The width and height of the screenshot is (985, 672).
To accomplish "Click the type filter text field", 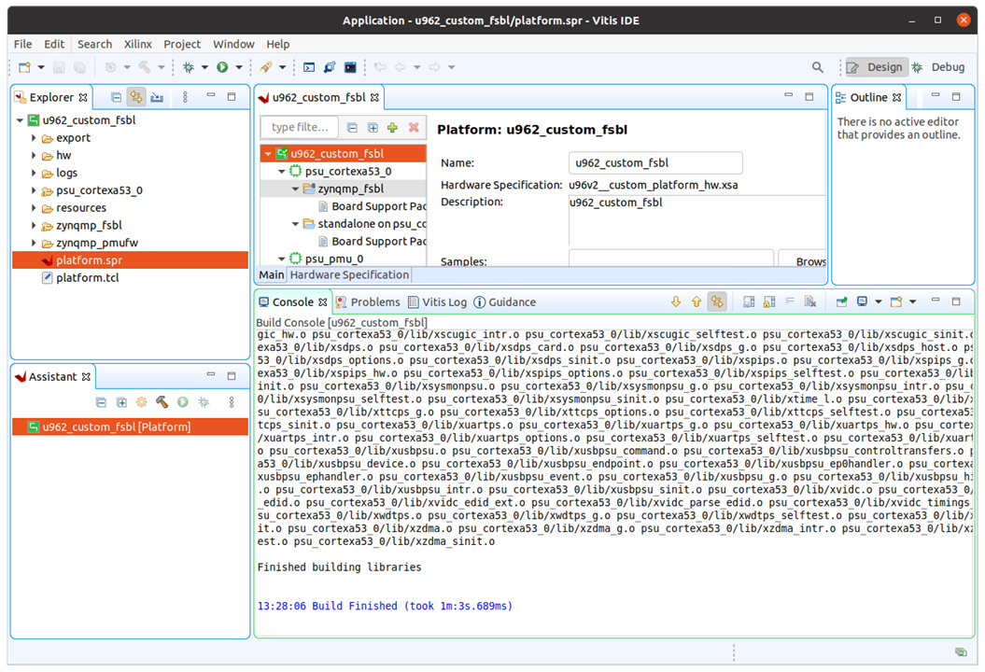I will coord(300,128).
